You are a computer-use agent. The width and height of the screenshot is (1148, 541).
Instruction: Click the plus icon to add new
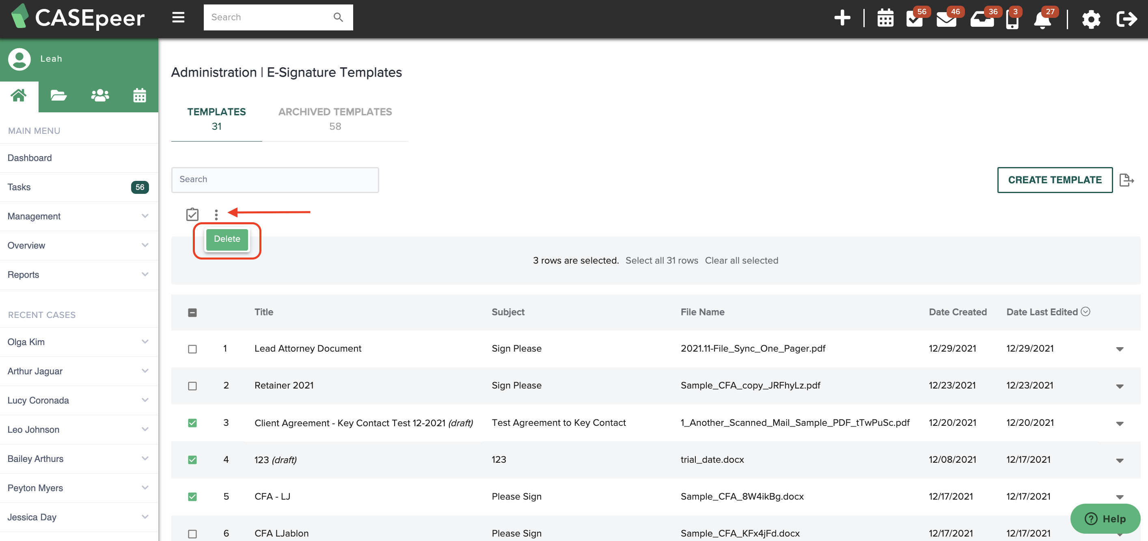(842, 18)
